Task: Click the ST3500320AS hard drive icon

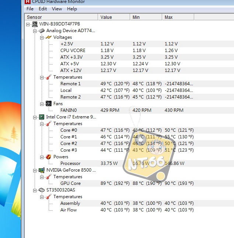Action: pos(42,190)
